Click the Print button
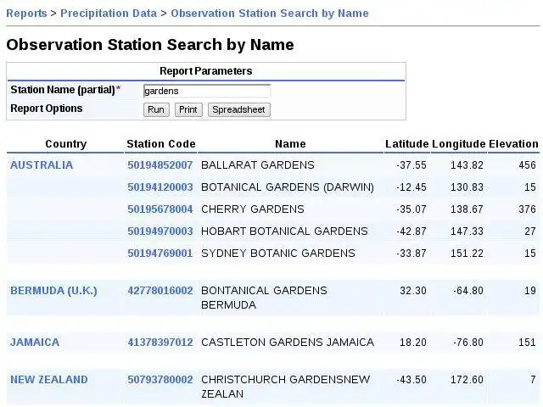This screenshot has height=407, width=543. (x=188, y=109)
